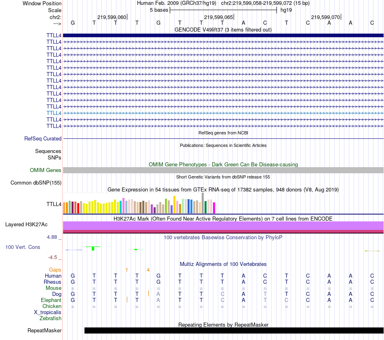The image size is (384, 340).
Task: Click the orange insertion mark in Elephant row
Action: tap(127, 300)
